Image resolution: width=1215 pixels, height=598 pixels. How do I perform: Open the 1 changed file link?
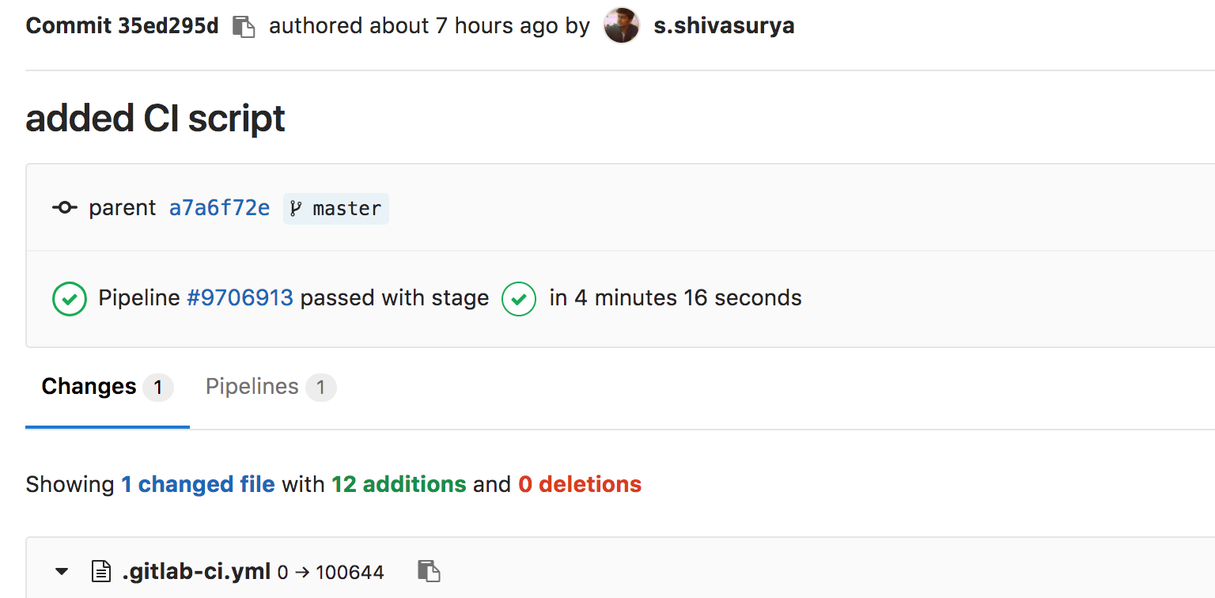tap(198, 484)
